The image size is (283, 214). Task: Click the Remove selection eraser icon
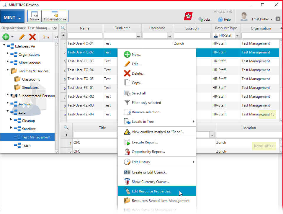(127, 112)
